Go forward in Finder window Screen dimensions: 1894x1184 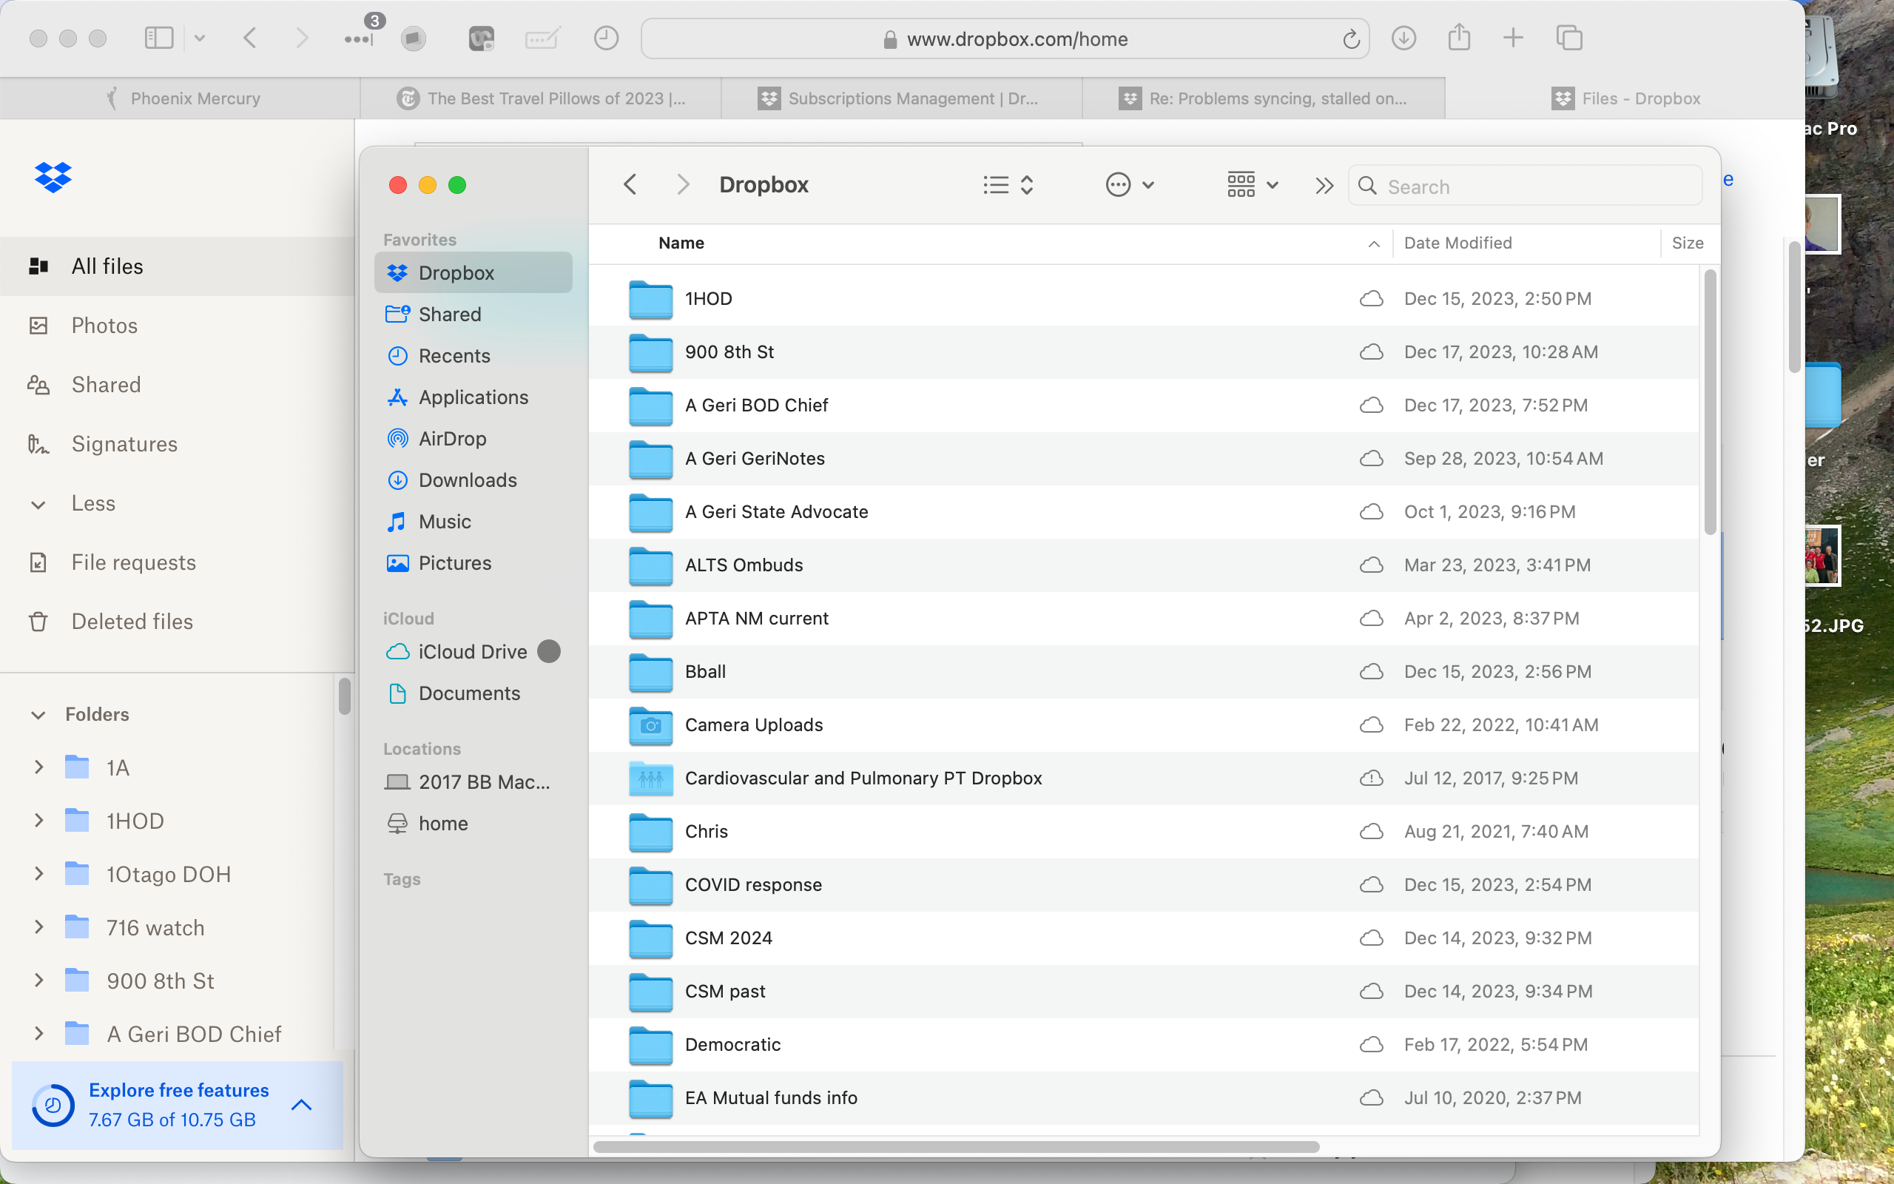(x=682, y=185)
